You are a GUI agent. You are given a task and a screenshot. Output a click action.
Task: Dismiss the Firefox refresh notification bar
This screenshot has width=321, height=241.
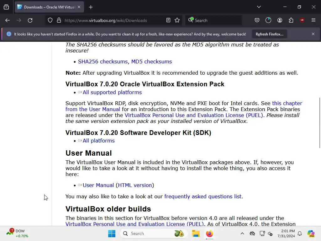[313, 34]
